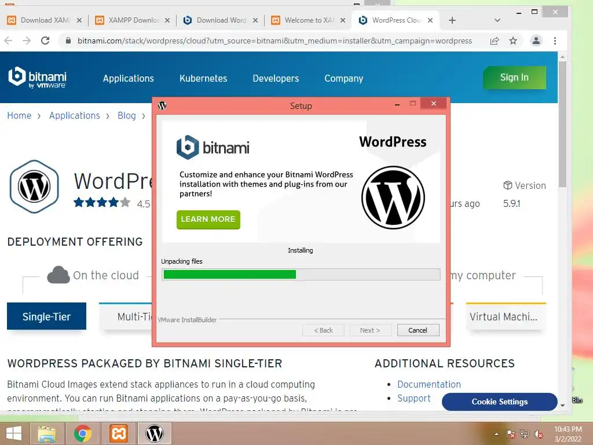Screen dimensions: 593x445
Task: Open a new Chrome tab
Action: pyautogui.click(x=452, y=20)
